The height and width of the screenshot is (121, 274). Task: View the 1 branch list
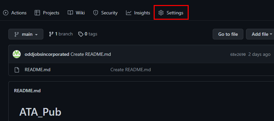click(x=61, y=34)
